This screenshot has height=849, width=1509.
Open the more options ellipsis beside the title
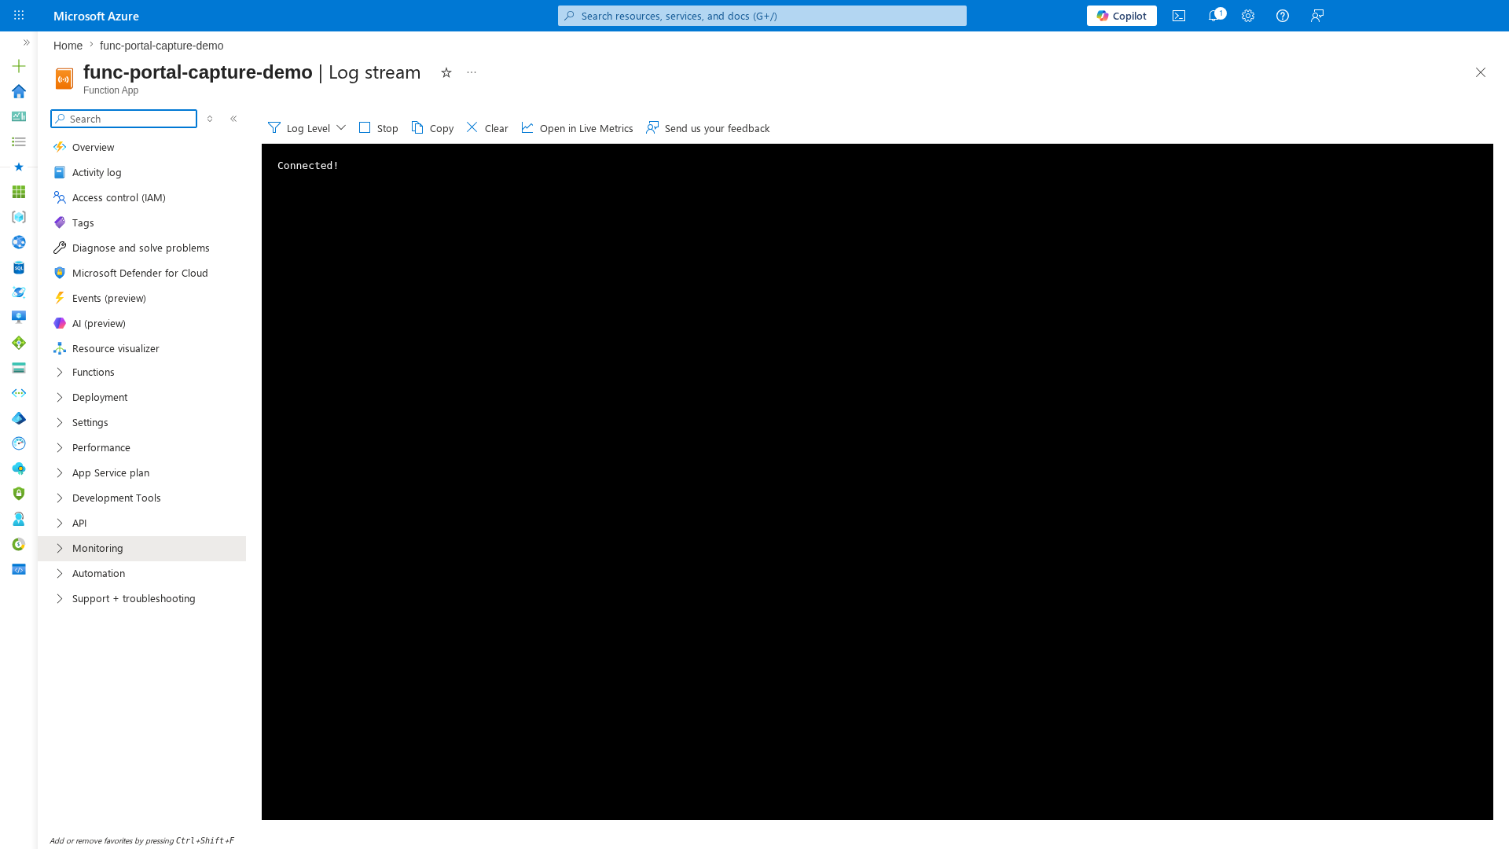[472, 72]
